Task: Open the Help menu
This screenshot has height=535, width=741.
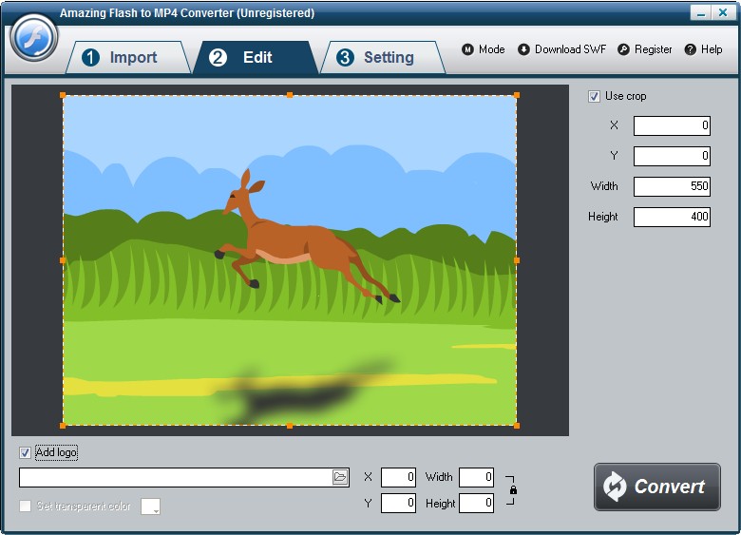Action: [x=703, y=49]
